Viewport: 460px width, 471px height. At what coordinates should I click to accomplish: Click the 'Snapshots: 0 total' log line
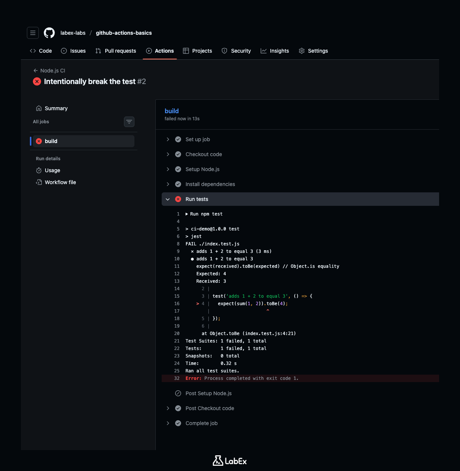click(x=212, y=356)
